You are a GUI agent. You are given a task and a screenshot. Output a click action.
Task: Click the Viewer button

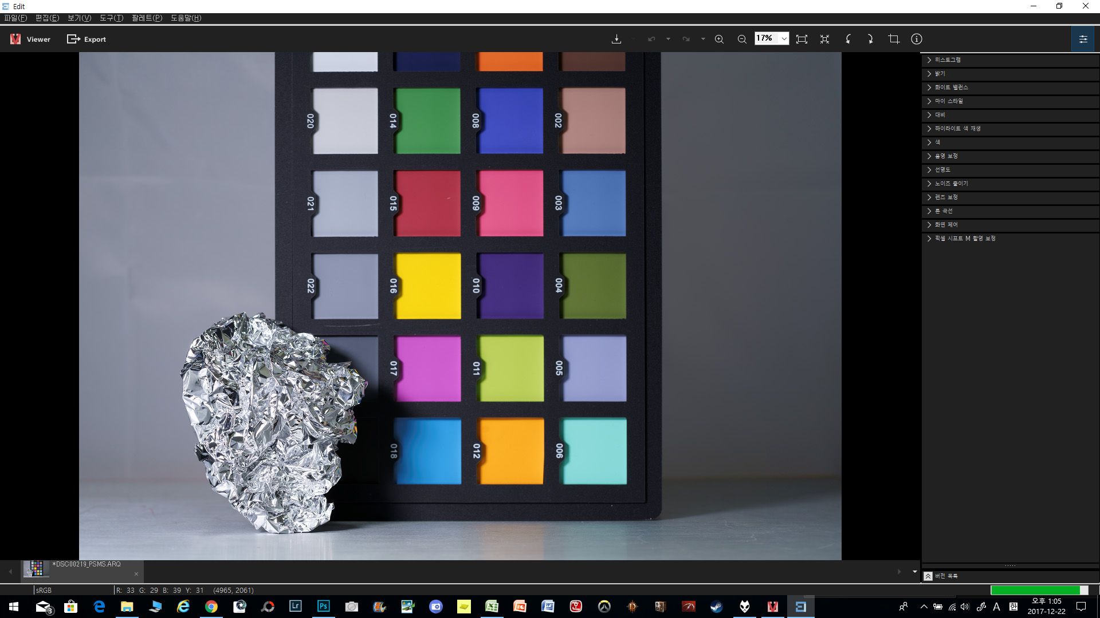(30, 39)
